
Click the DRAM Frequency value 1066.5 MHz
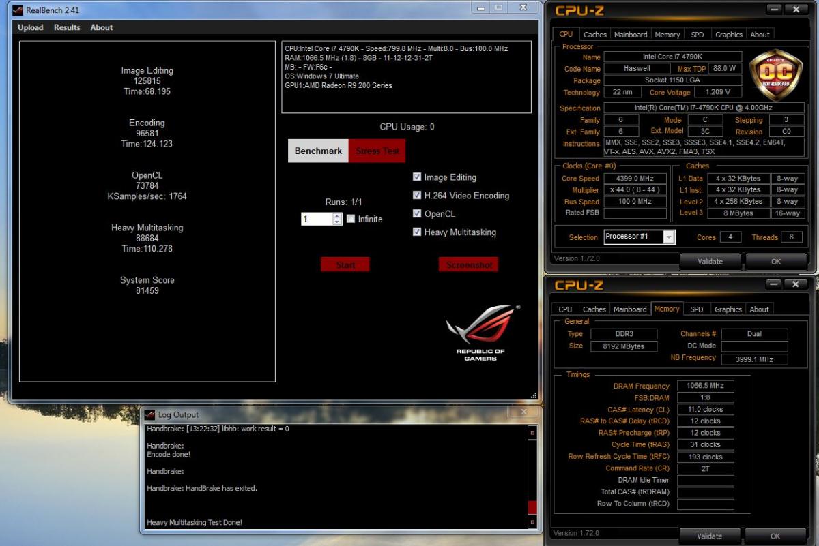[x=706, y=386]
